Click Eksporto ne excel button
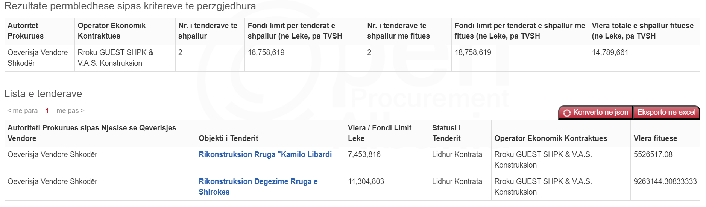706x207 pixels. [666, 112]
